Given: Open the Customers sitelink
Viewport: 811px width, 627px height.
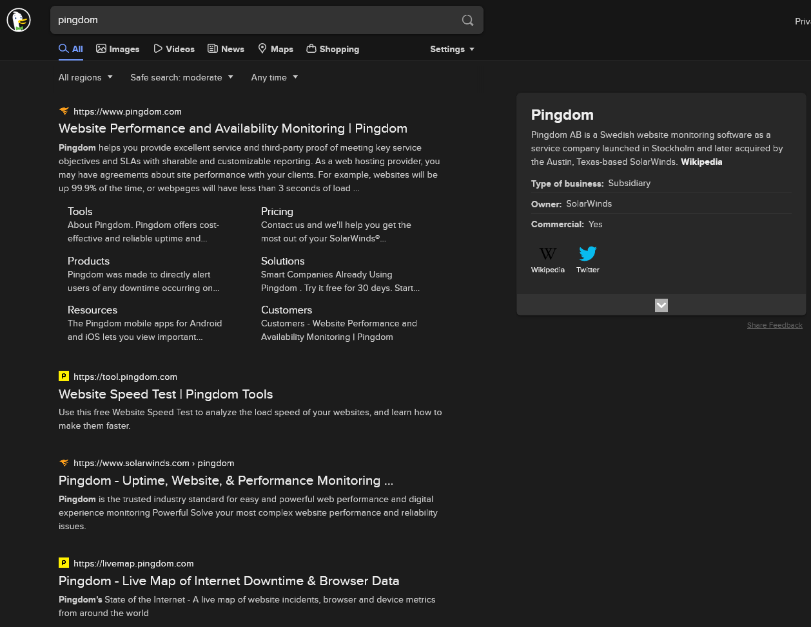Looking at the screenshot, I should [286, 310].
